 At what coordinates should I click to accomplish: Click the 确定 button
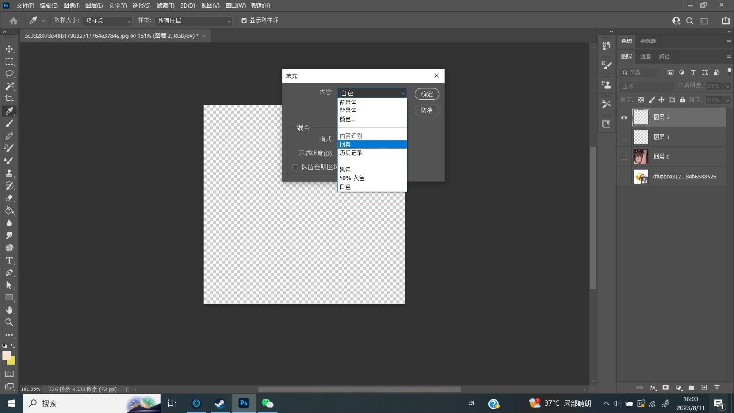427,94
